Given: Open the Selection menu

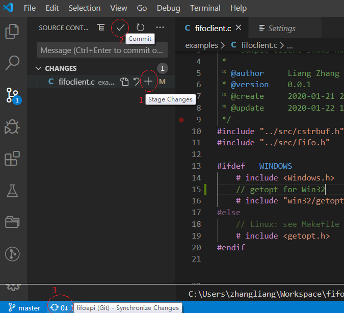Looking at the screenshot, I should coord(85,8).
